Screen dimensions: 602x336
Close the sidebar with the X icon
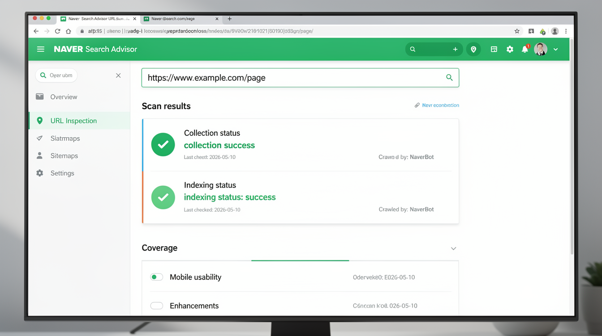pyautogui.click(x=118, y=76)
